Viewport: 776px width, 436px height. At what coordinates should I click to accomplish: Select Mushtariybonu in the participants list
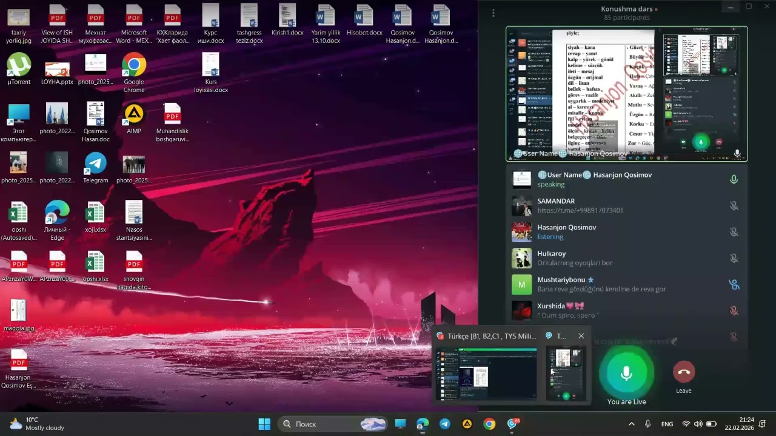[626, 284]
